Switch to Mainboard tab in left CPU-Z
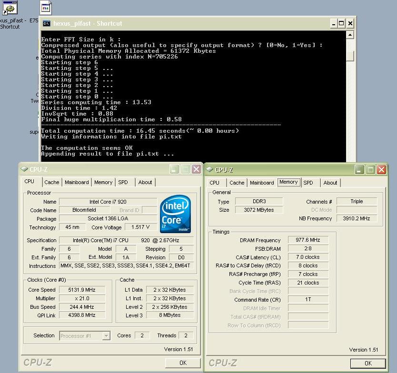 (77, 182)
